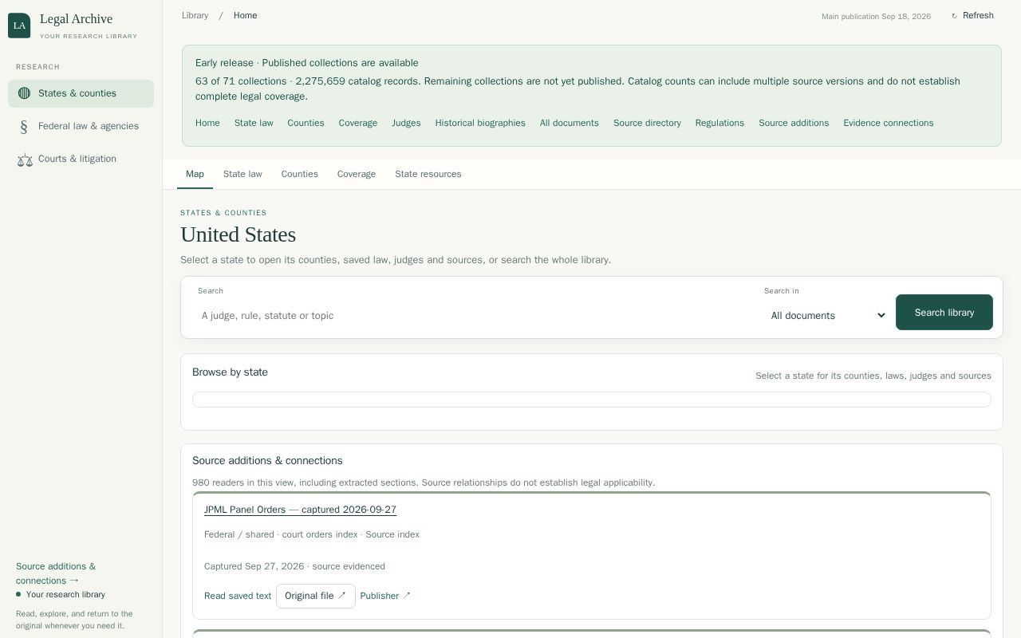Image resolution: width=1021 pixels, height=638 pixels.
Task: Open the Source directory link
Action: tap(647, 123)
